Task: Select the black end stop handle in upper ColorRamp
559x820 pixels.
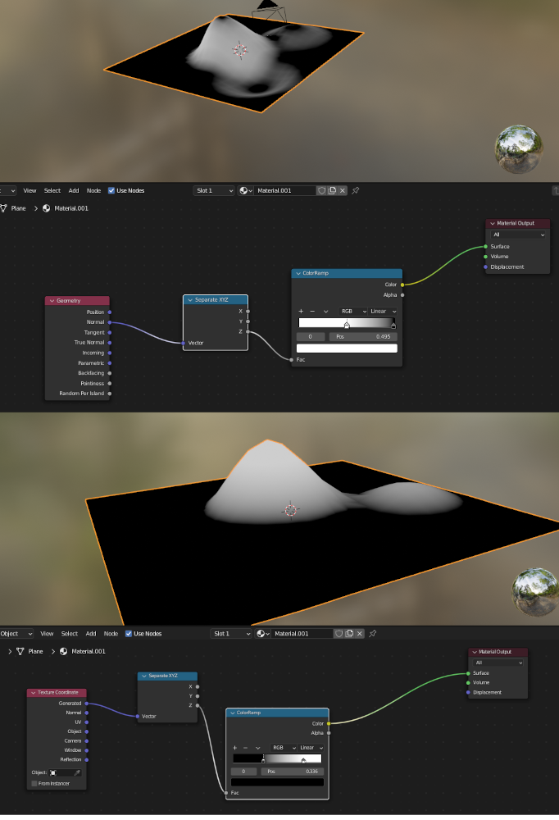Action: pos(393,326)
